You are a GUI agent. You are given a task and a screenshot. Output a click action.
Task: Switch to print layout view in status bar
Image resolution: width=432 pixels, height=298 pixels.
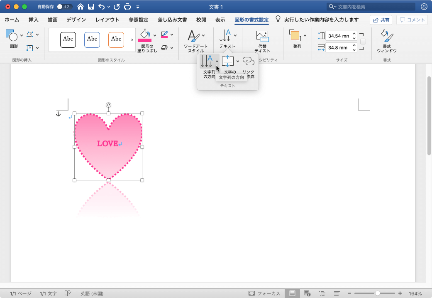293,293
